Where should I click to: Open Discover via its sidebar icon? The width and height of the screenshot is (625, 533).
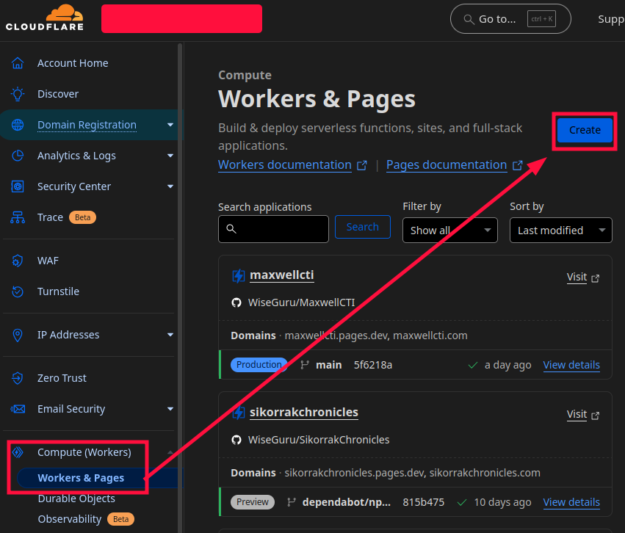[16, 94]
